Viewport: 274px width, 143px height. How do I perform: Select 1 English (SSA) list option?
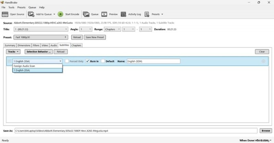click(37, 70)
